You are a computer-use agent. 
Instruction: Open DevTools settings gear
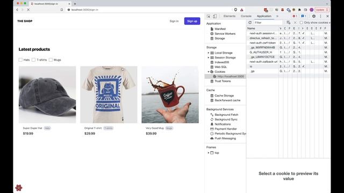(314, 16)
